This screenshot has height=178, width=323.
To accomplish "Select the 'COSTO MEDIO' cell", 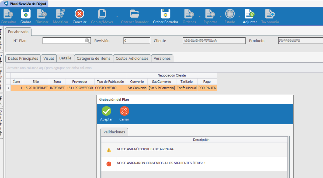I will 110,88.
